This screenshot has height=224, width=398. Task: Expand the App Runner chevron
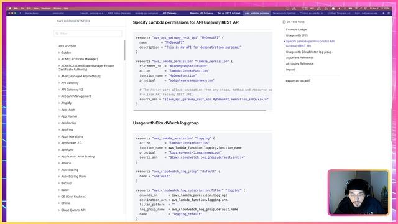(x=59, y=116)
